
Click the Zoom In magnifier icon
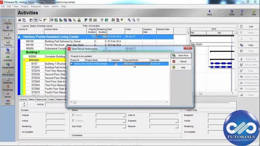[x=129, y=20]
